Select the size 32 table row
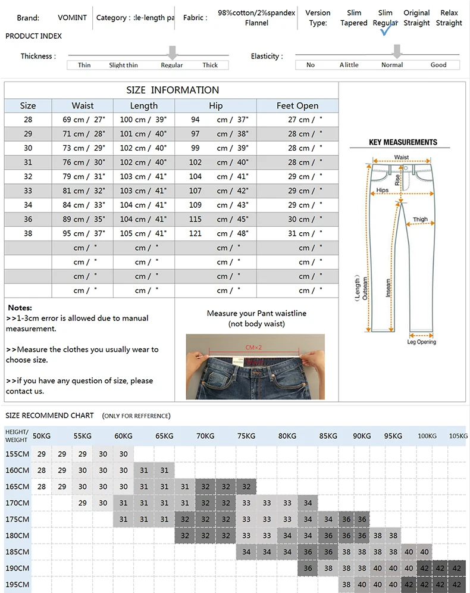 [171, 177]
